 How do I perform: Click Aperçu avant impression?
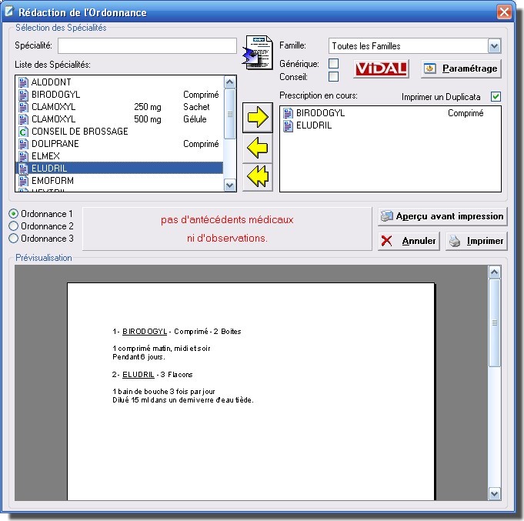click(x=442, y=216)
